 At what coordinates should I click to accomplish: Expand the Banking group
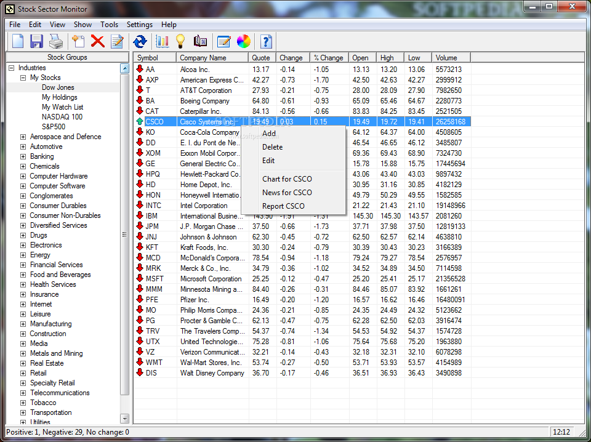point(23,156)
